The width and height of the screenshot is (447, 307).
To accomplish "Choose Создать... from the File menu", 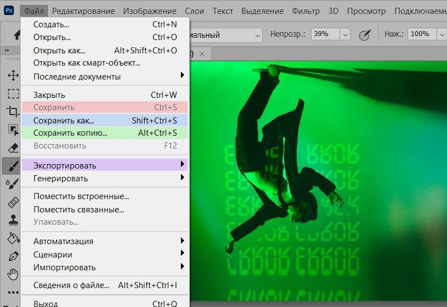I will point(105,24).
